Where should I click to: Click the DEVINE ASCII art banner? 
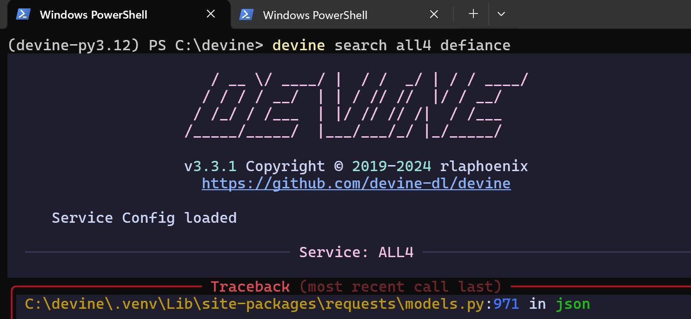pyautogui.click(x=356, y=106)
